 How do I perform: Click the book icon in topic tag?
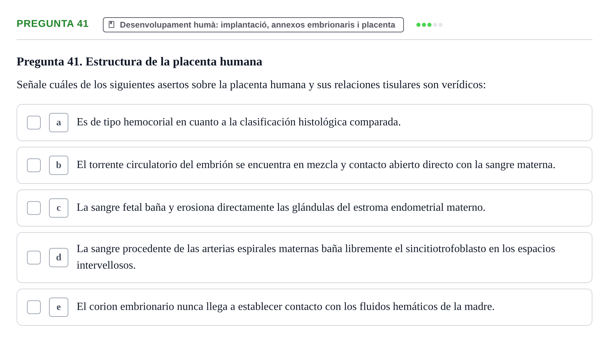tap(112, 24)
